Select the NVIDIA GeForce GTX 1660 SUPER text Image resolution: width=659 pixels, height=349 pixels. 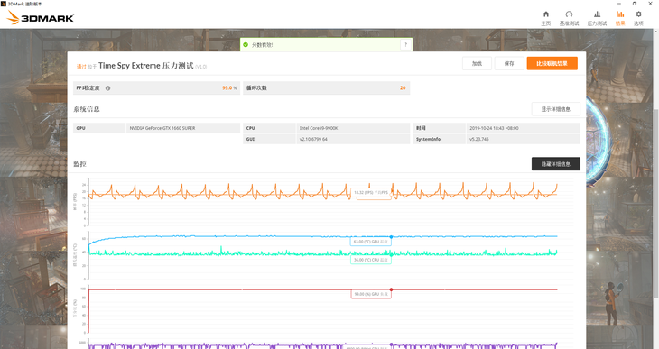pyautogui.click(x=162, y=128)
